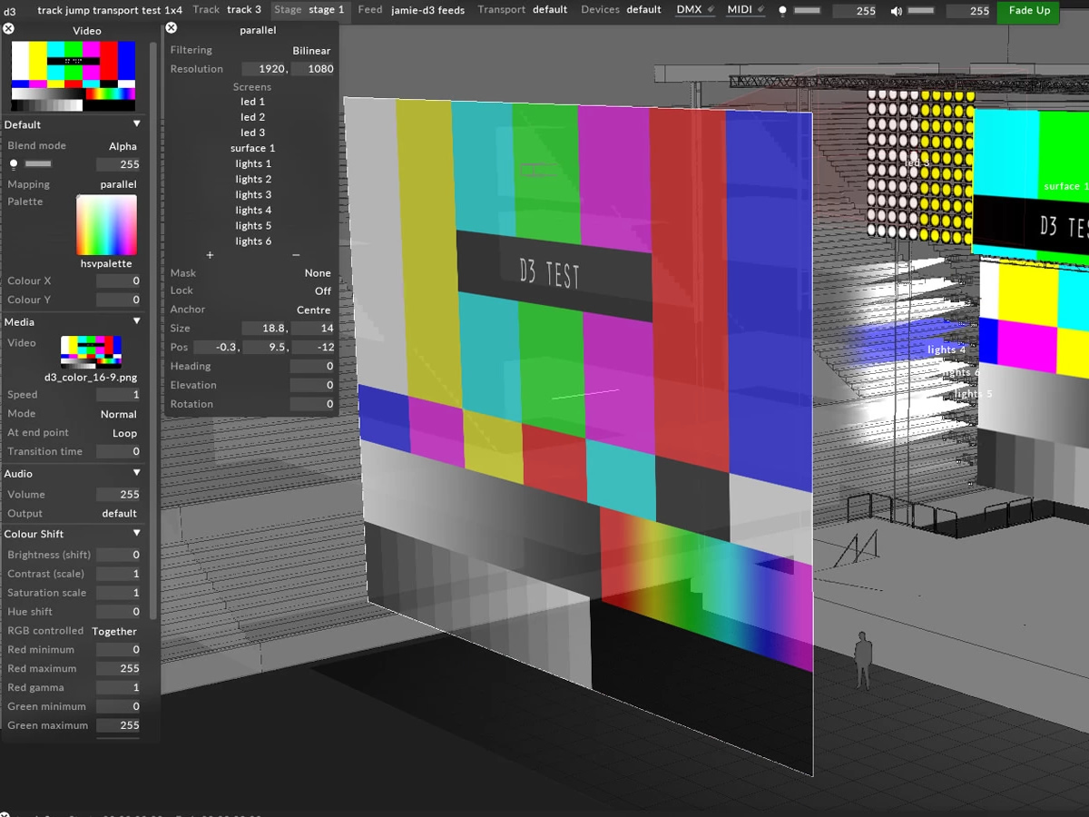Viewport: 1089px width, 817px height.
Task: Collapse the Default section
Action: (x=137, y=124)
